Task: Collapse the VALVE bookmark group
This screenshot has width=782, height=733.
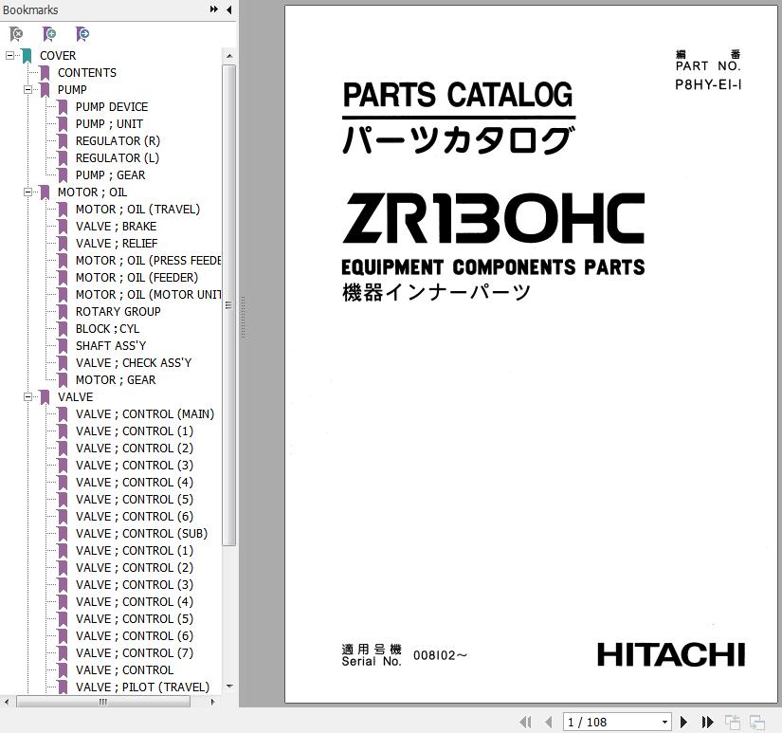Action: coord(27,397)
